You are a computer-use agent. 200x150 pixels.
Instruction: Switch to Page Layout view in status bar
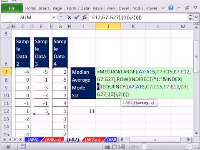[x=115, y=147]
